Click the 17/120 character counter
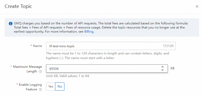Screen dimensions: 202x96 (168, 46)
